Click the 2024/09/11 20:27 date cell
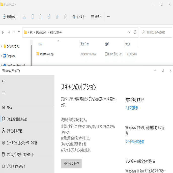The width and height of the screenshot is (173, 173). coord(88,54)
